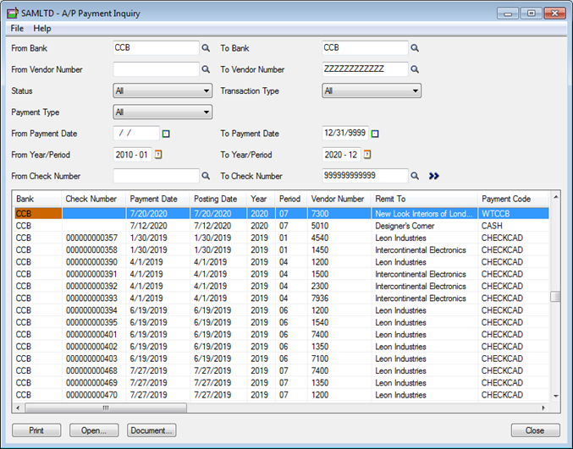Click the From Vendor Number field
This screenshot has height=449, width=573.
pyautogui.click(x=156, y=69)
